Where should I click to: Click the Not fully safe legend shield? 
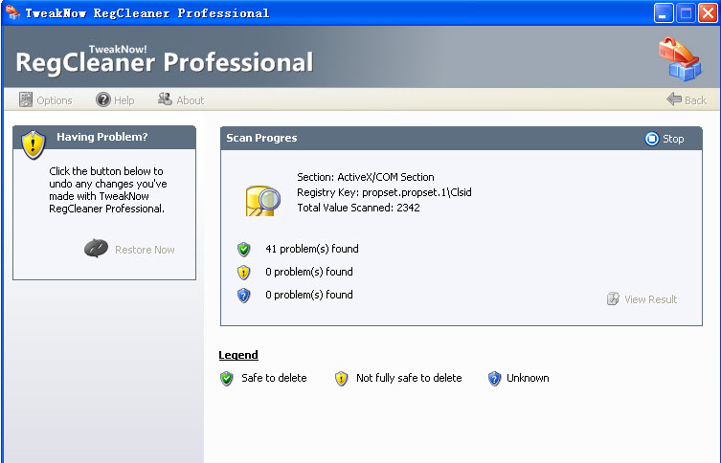[342, 379]
